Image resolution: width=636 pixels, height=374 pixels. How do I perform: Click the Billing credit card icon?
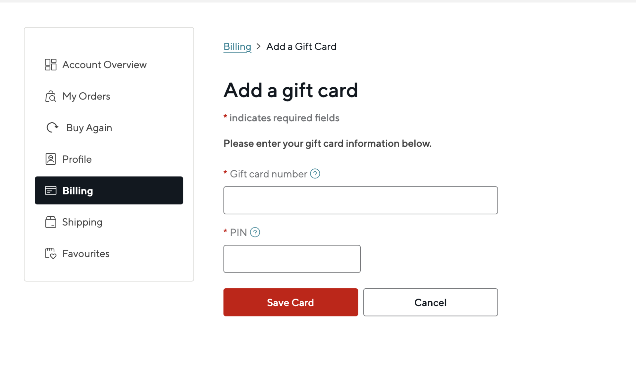point(51,190)
